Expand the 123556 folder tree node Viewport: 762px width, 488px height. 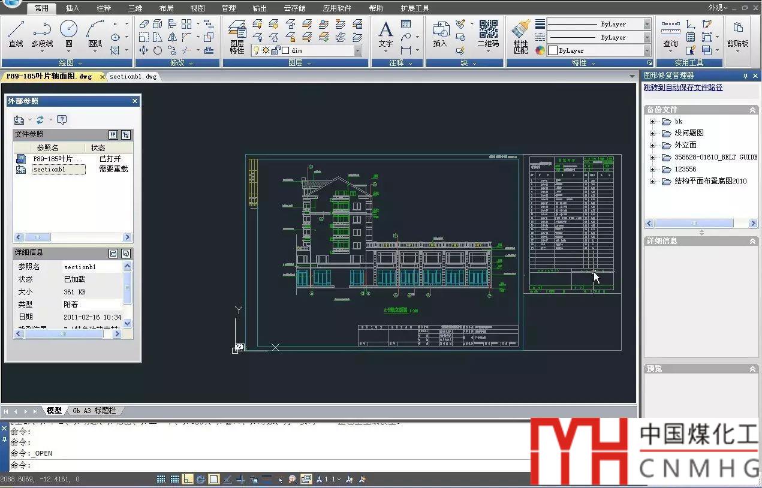(x=653, y=169)
